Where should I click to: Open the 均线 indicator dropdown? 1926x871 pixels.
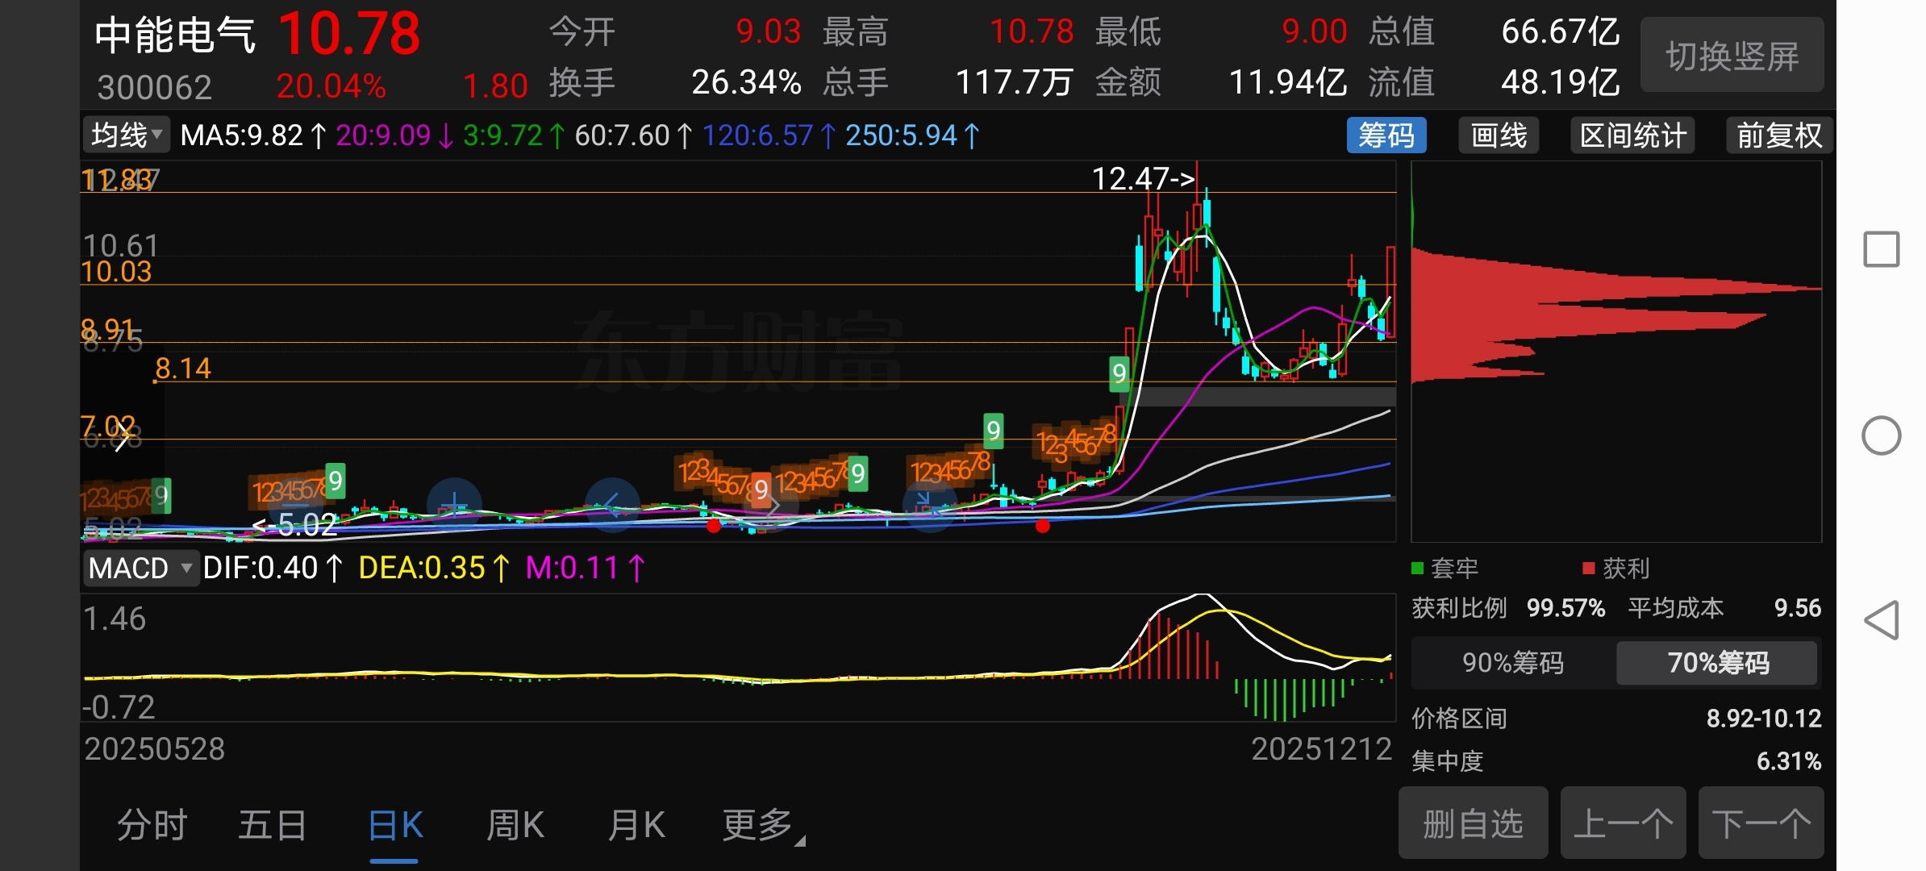pyautogui.click(x=127, y=135)
